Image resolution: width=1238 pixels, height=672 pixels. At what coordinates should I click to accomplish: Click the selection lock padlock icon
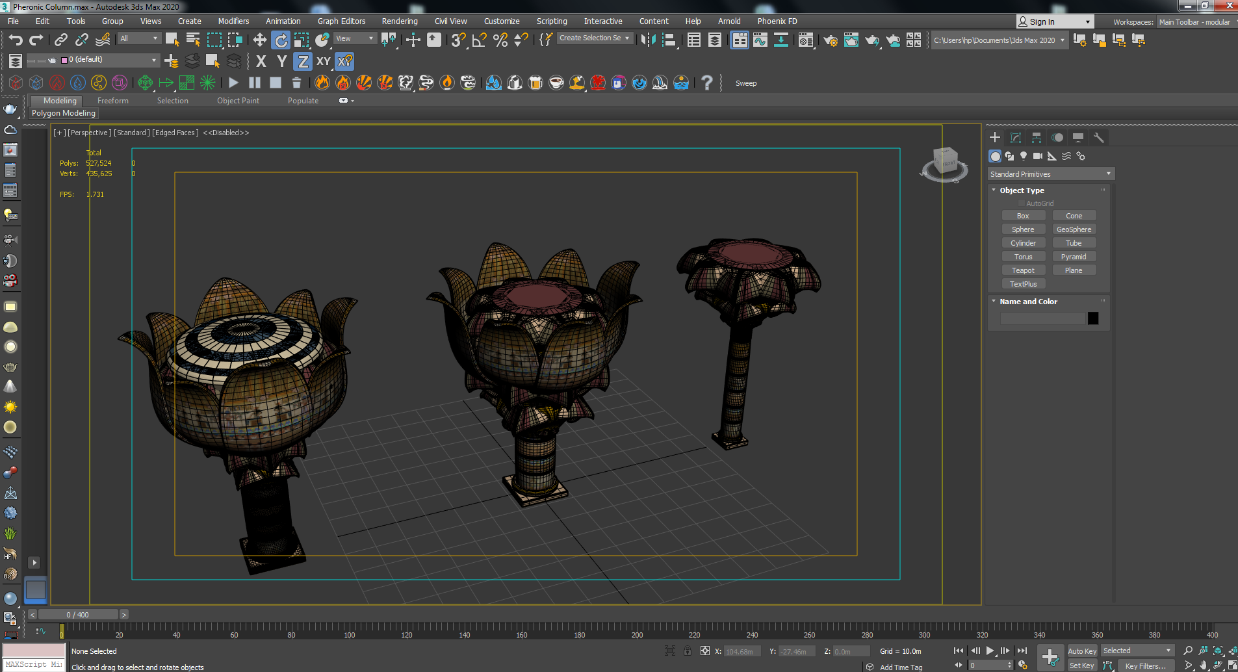coord(688,651)
